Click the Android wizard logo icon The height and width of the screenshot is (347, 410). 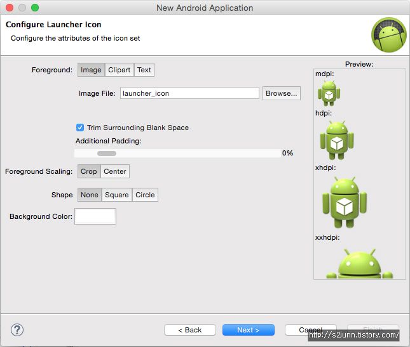click(389, 35)
